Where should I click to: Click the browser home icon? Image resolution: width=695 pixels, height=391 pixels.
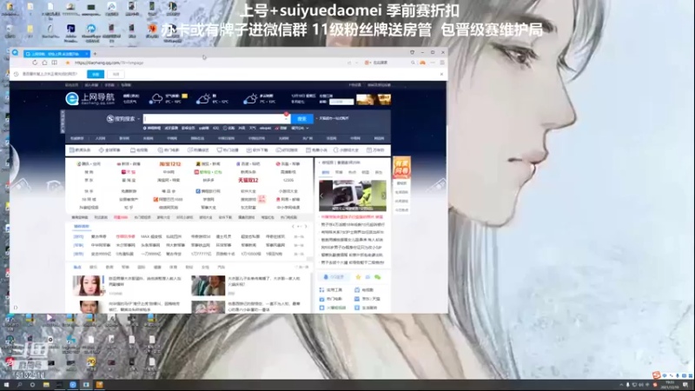tap(44, 63)
